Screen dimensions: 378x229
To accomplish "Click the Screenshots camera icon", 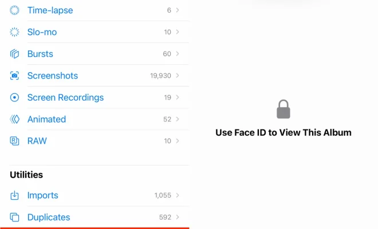I will [15, 76].
